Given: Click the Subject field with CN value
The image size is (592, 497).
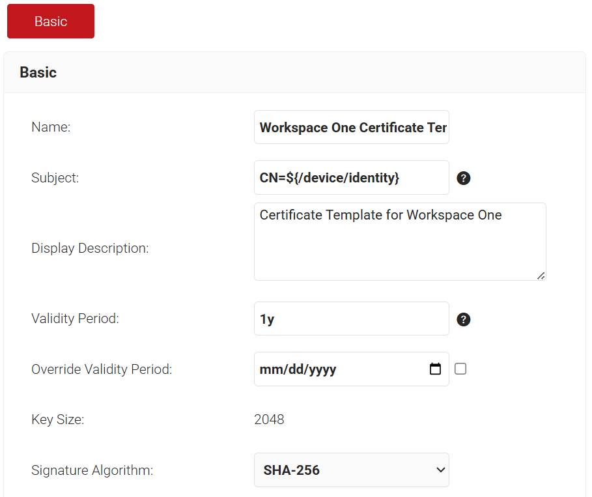Looking at the screenshot, I should click(352, 177).
